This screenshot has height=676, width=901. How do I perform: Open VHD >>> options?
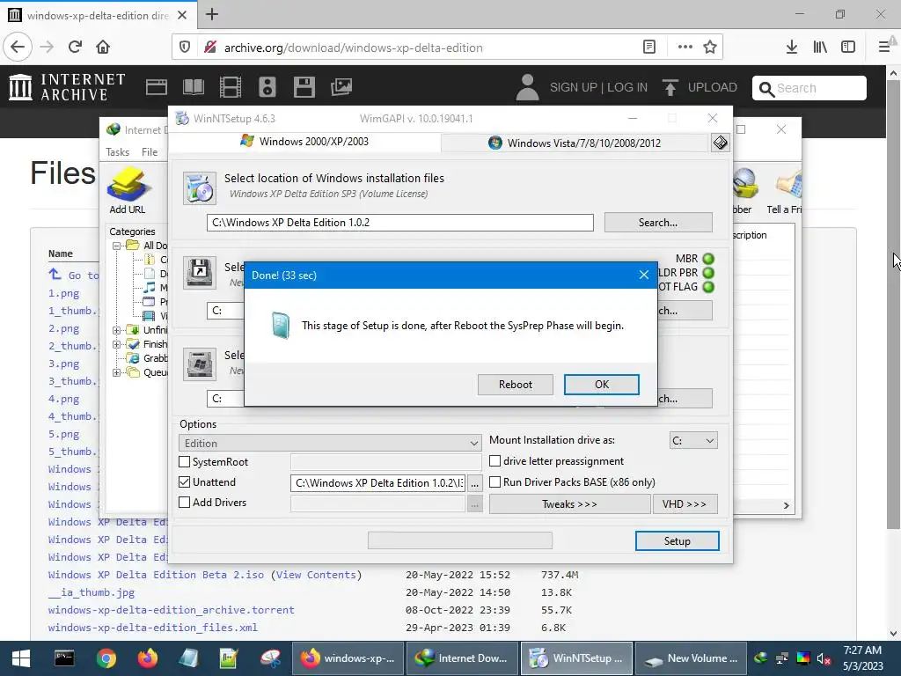[x=685, y=504]
